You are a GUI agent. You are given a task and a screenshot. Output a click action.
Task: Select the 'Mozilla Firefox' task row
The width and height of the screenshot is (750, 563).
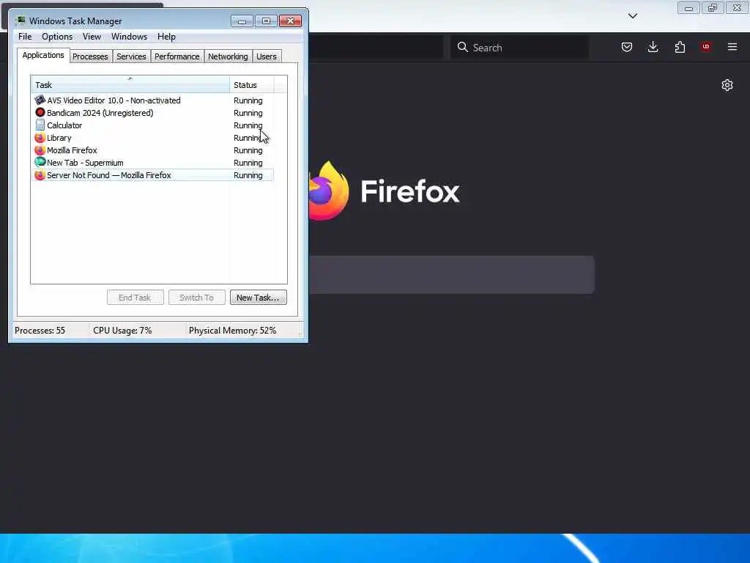[153, 150]
